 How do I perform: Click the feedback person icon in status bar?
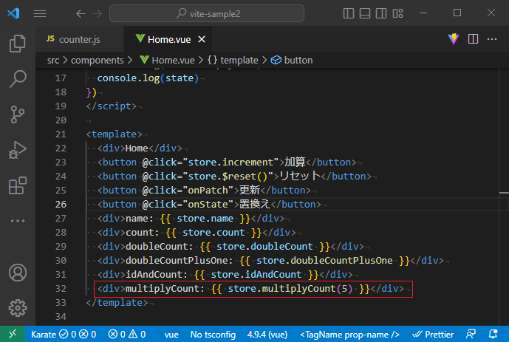471,334
